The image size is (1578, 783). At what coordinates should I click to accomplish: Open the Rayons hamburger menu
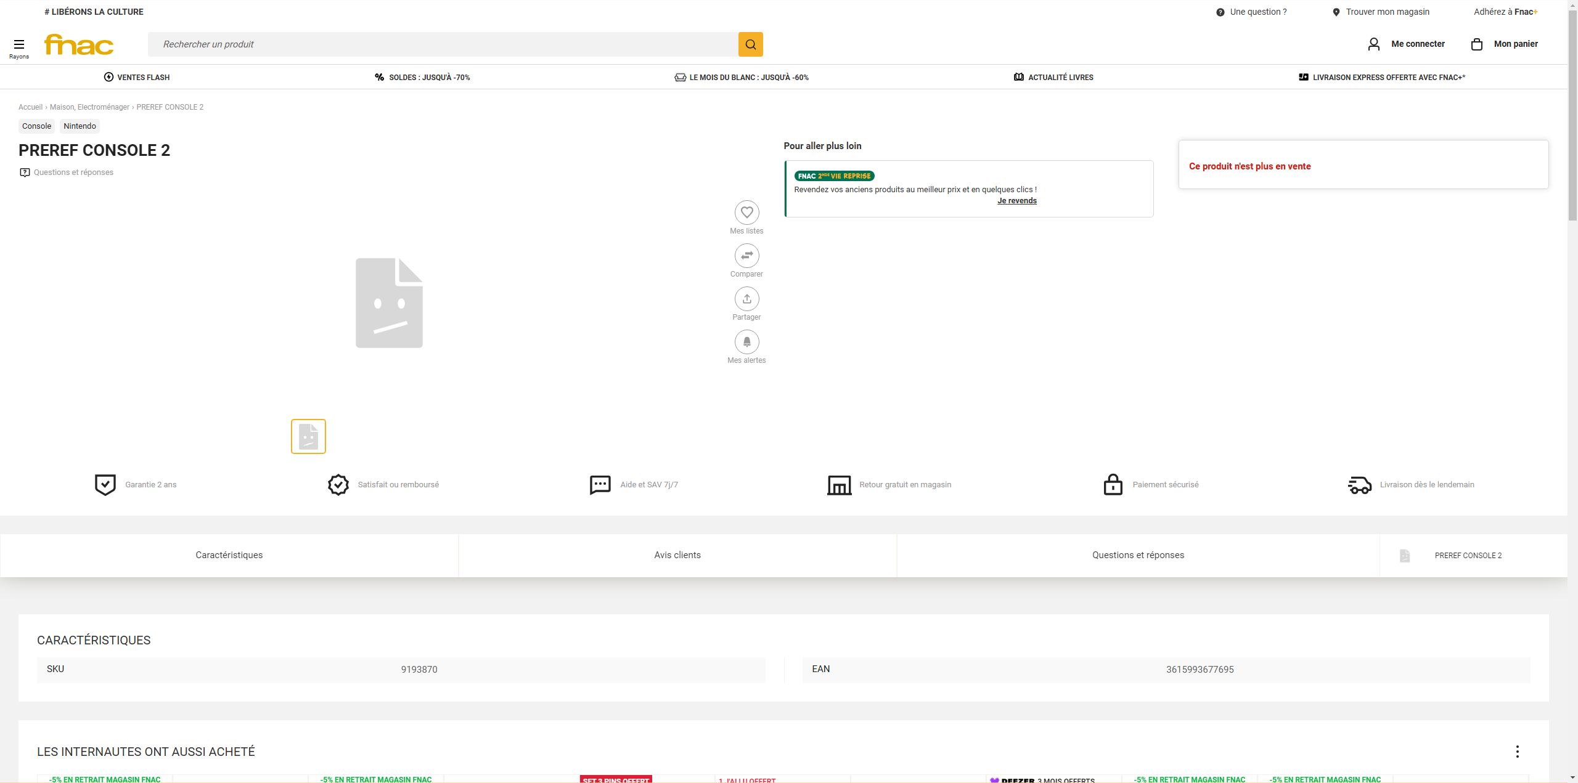(x=19, y=45)
